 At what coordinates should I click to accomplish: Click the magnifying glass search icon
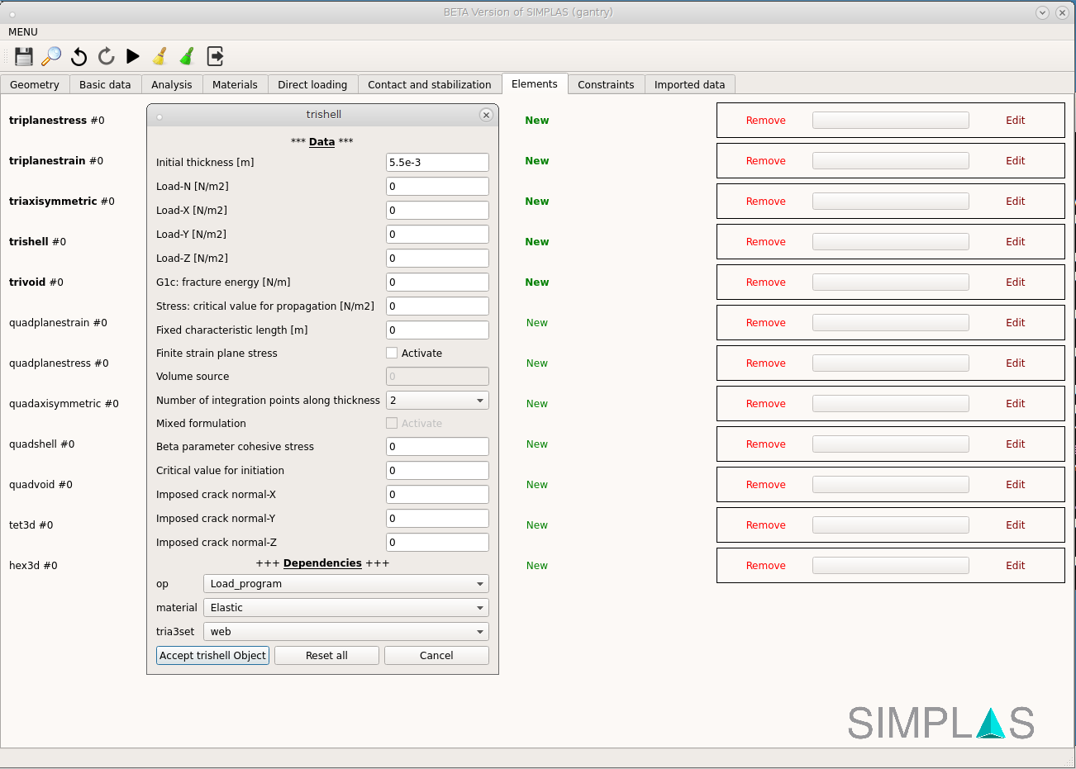point(51,56)
